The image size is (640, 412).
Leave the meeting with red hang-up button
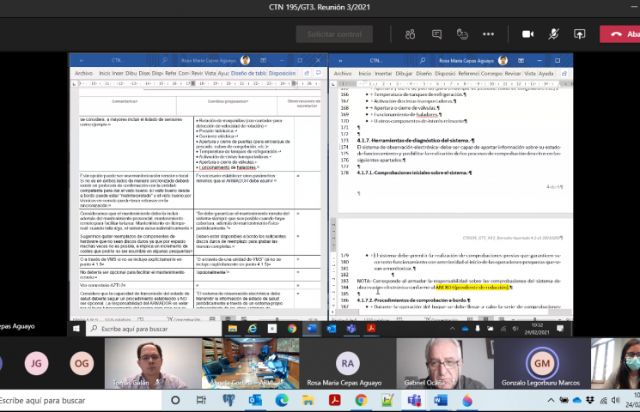620,34
